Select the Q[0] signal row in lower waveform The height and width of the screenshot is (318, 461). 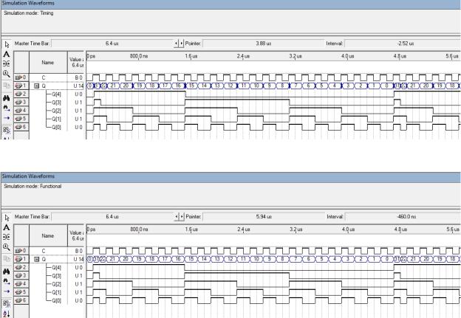point(49,301)
